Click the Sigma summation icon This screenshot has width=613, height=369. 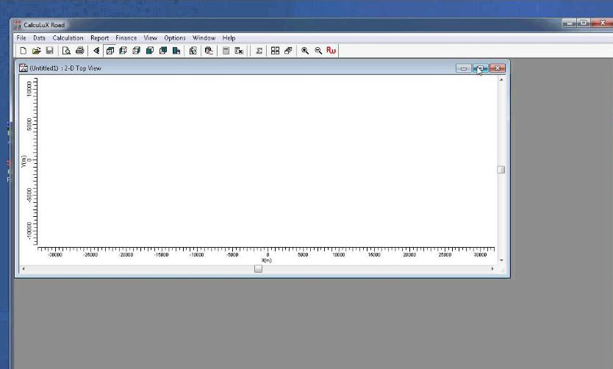pyautogui.click(x=259, y=51)
